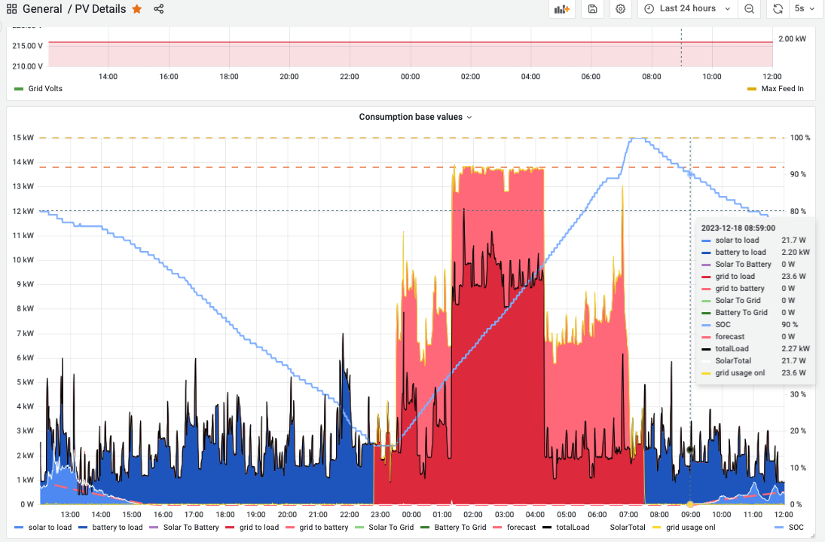This screenshot has width=825, height=542.
Task: Toggle grid to load legend series
Action: [259, 527]
